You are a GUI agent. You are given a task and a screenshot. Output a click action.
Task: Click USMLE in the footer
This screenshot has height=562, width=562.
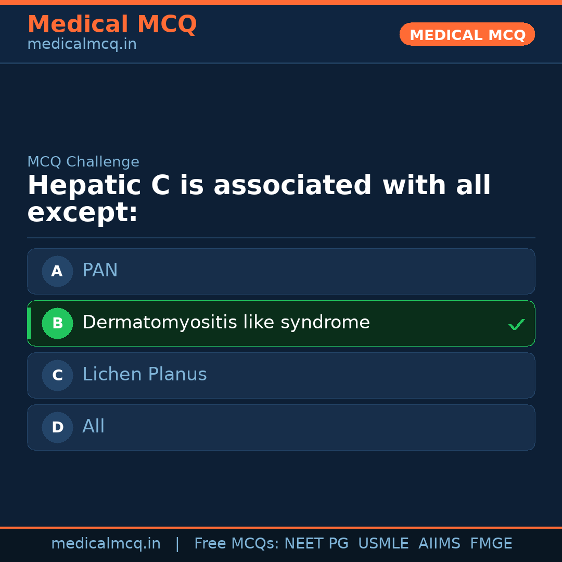(x=383, y=544)
